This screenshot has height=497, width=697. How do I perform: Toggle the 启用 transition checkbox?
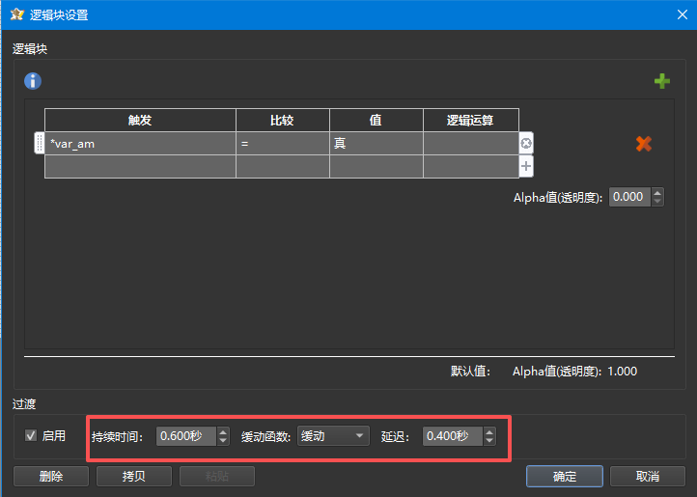[31, 435]
